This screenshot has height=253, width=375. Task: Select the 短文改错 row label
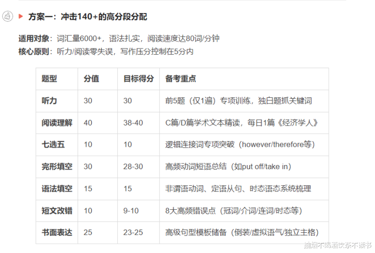tap(57, 211)
